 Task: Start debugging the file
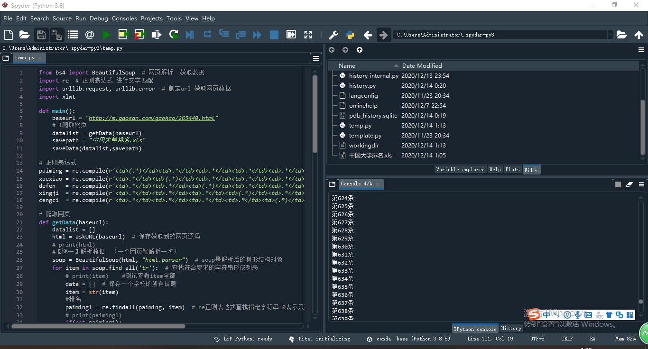click(x=190, y=35)
